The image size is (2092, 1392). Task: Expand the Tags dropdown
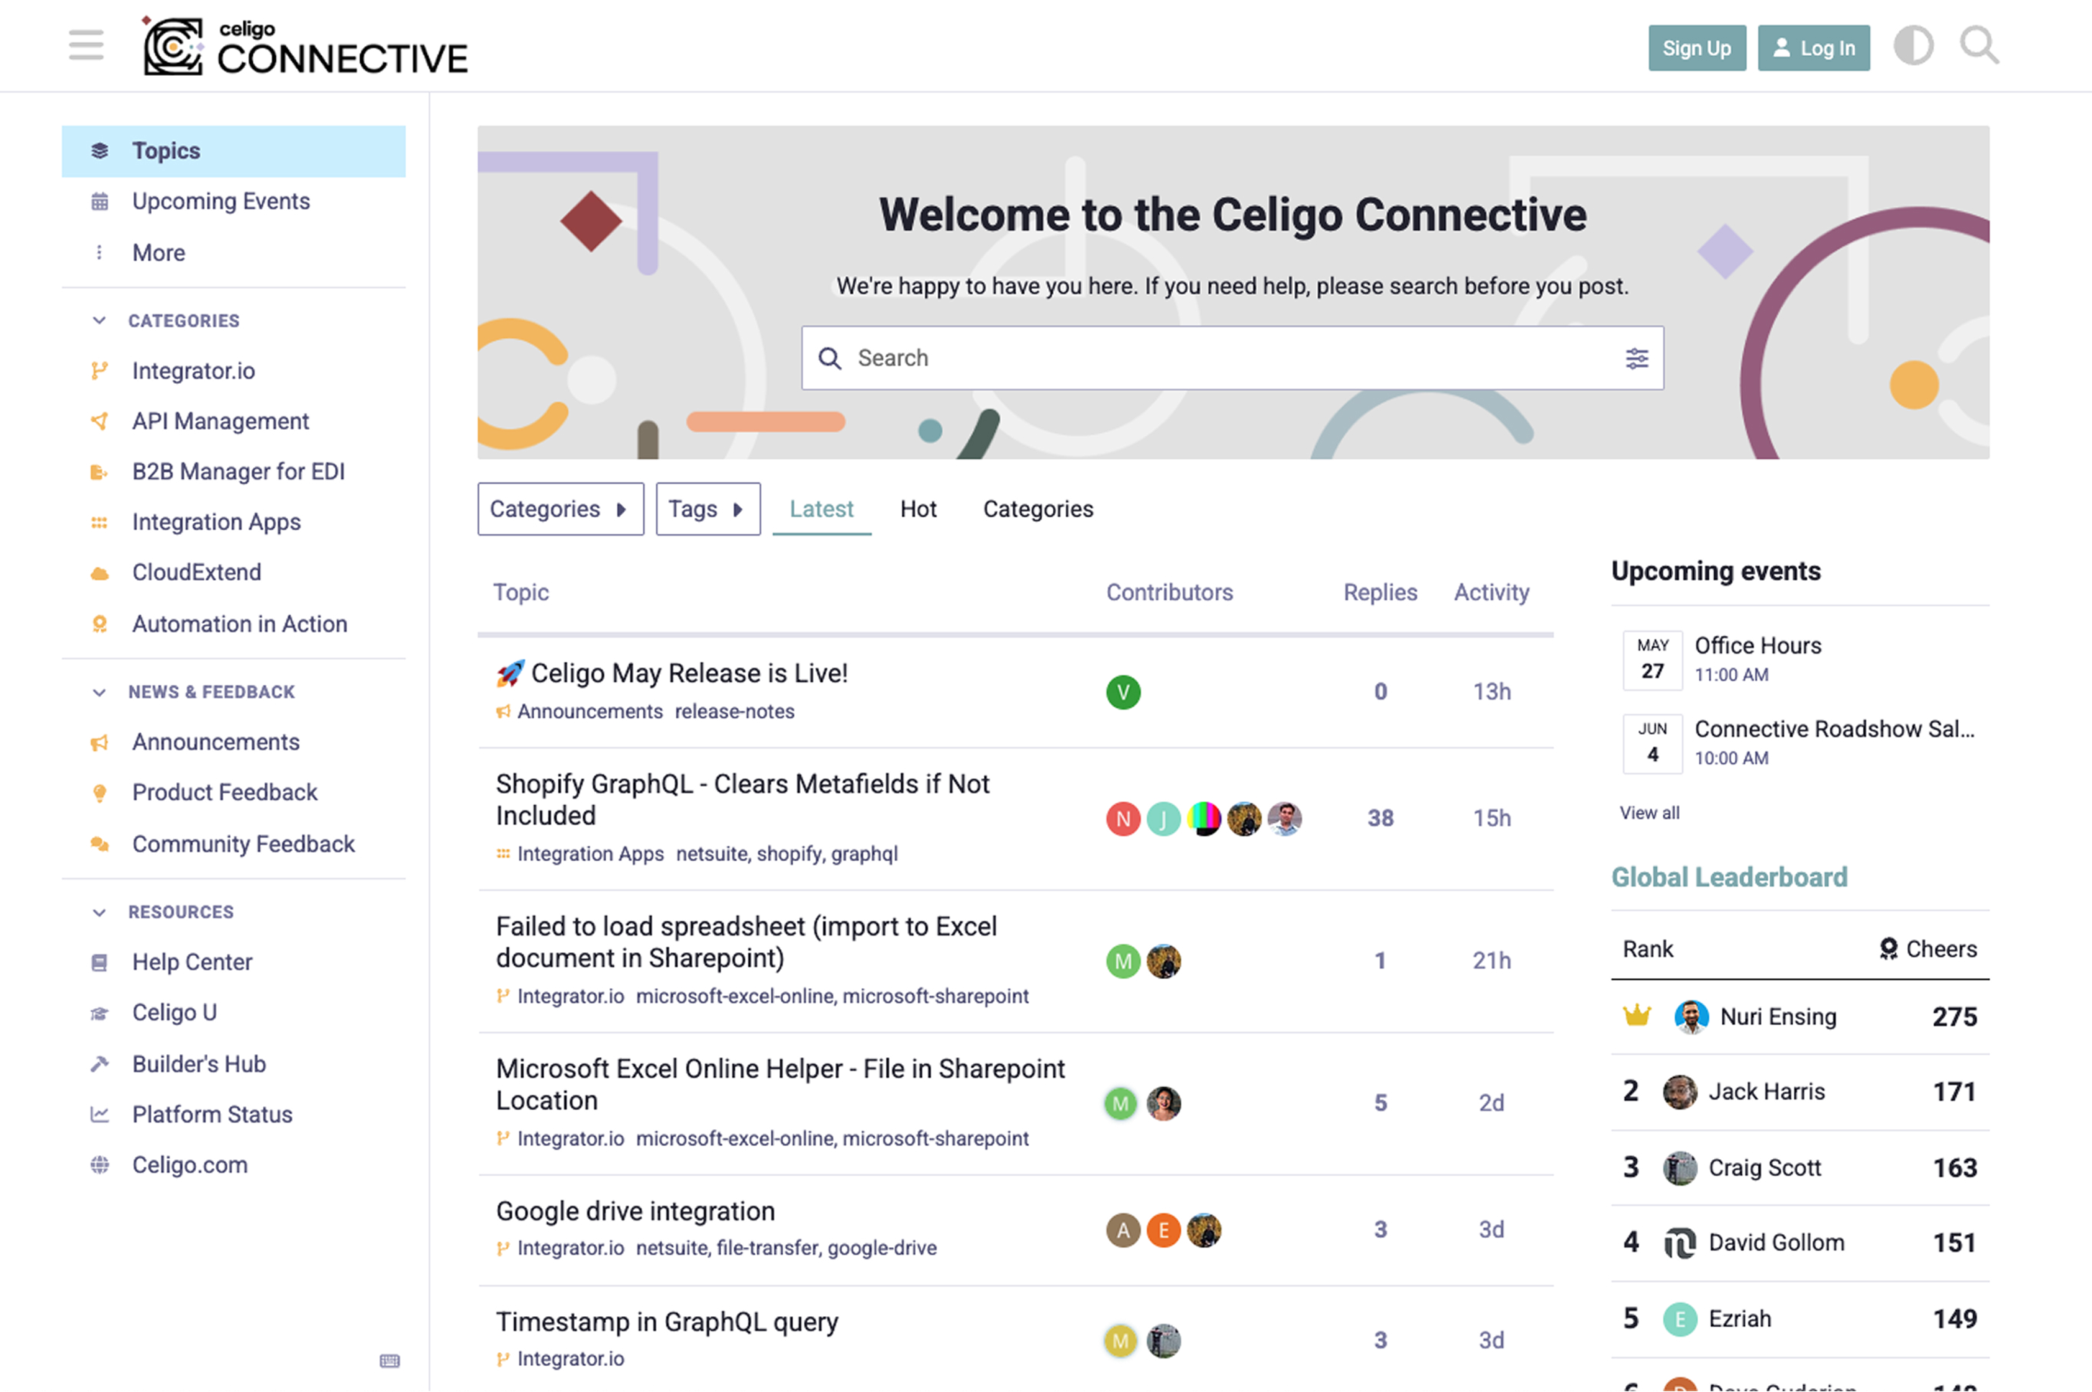[x=708, y=509]
